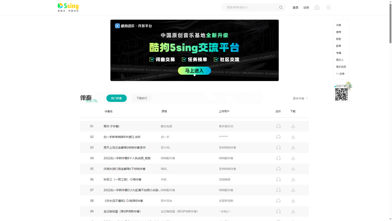
Task: Download 高天上流云连奏降b唢呐伴奏李帅 track
Action: click(x=293, y=147)
